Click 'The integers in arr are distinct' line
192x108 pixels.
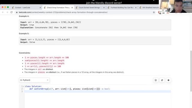[39, 69]
